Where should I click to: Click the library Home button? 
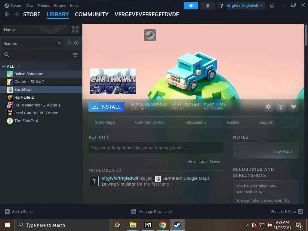click(x=35, y=30)
